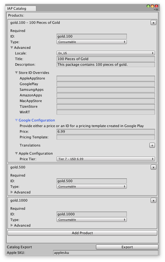This screenshot has height=262, width=165.
Task: Click the green window button
Action: tap(148, 6)
